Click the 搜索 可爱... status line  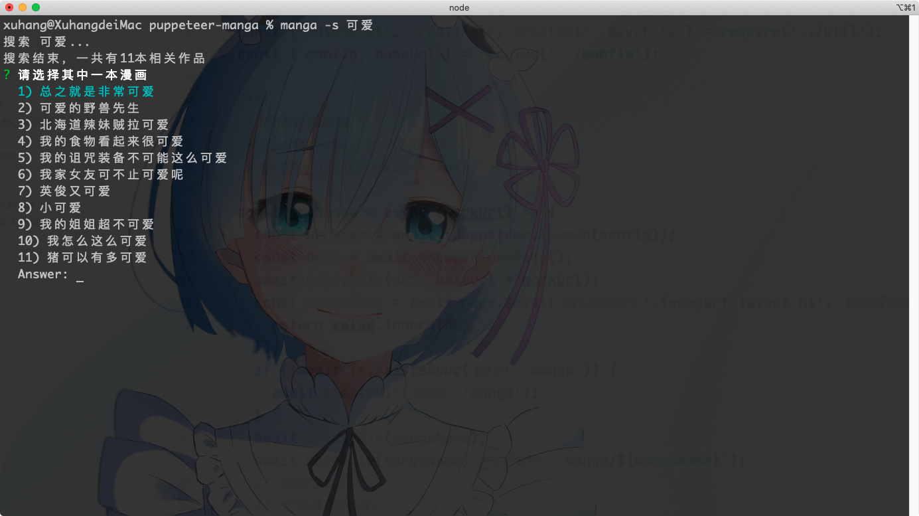coord(46,42)
